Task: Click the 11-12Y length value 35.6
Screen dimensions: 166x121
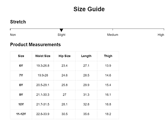Action: 86,114
